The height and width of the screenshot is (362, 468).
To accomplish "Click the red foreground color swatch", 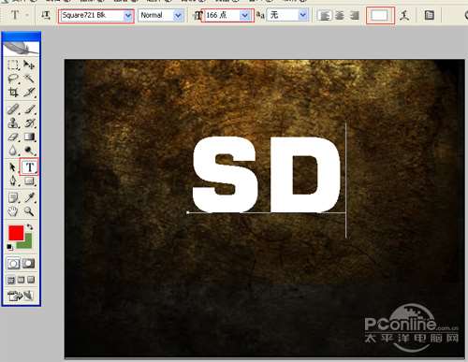I will [16, 233].
